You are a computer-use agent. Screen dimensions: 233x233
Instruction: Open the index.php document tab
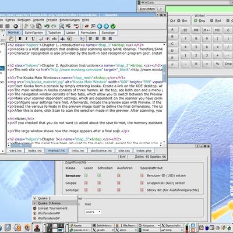(144, 151)
